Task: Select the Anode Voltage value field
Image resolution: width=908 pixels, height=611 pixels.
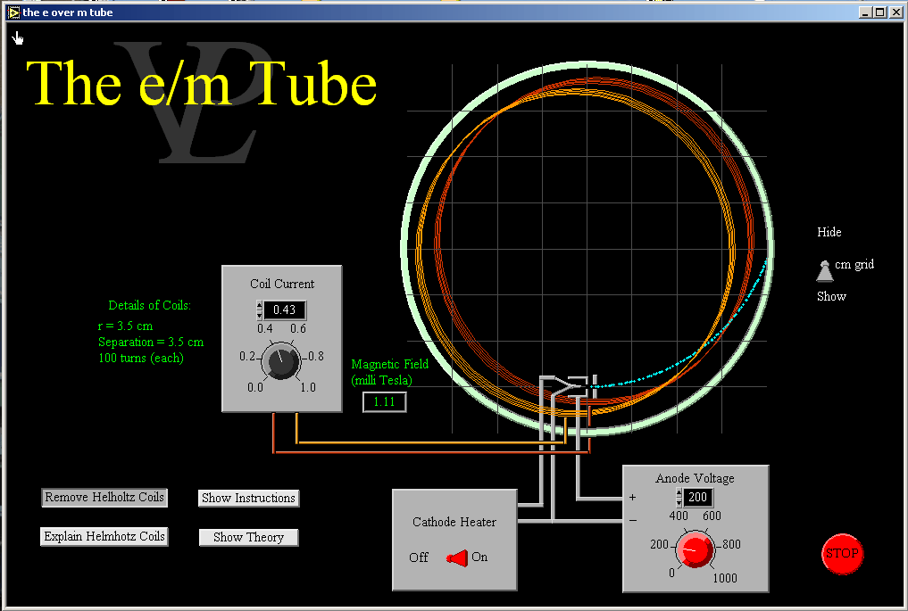Action: pos(698,498)
